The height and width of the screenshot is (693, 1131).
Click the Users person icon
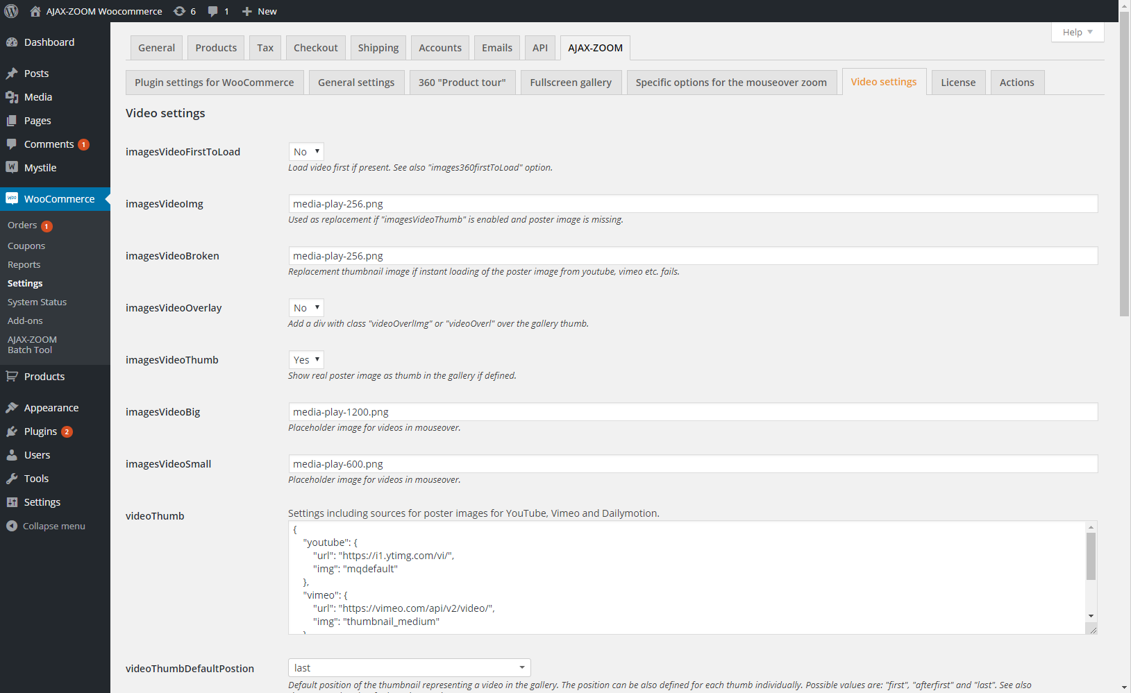(x=12, y=455)
